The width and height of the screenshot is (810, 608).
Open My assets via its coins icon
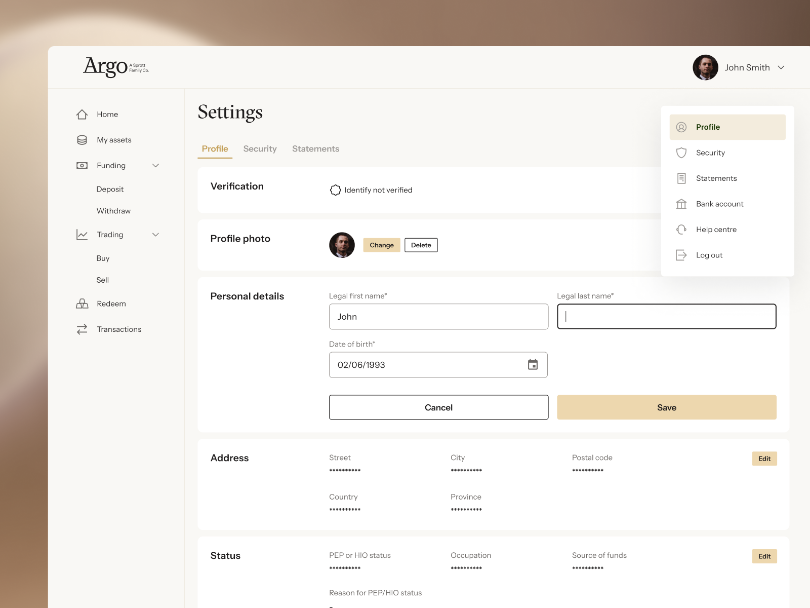tap(82, 139)
